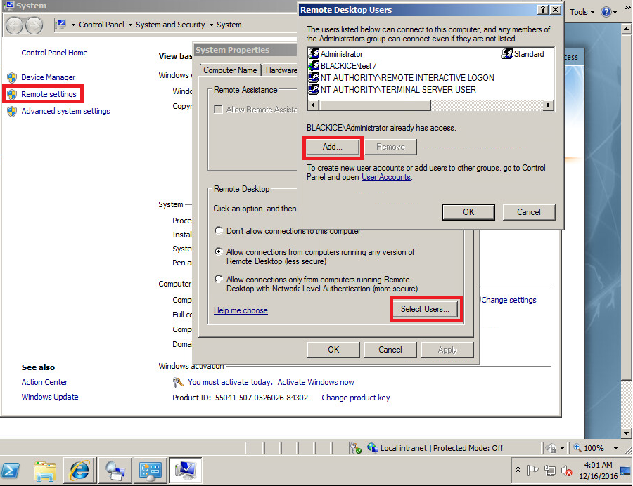Select Network Level Authentication connection option
This screenshot has height=486, width=633.
[219, 279]
